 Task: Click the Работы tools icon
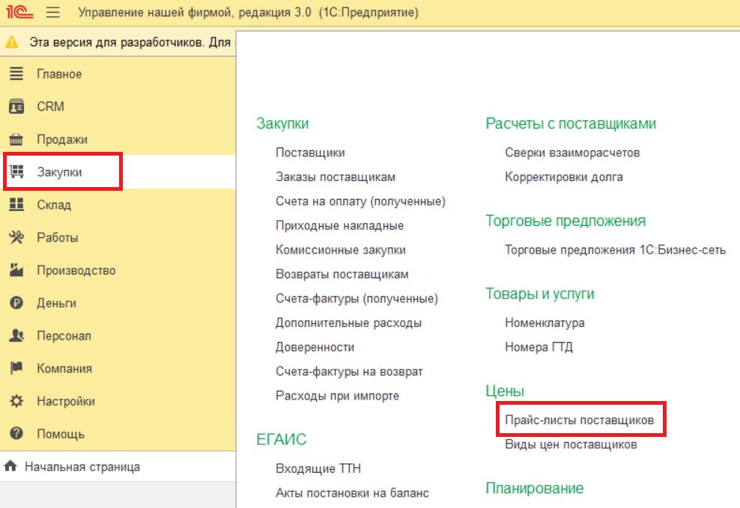(16, 237)
